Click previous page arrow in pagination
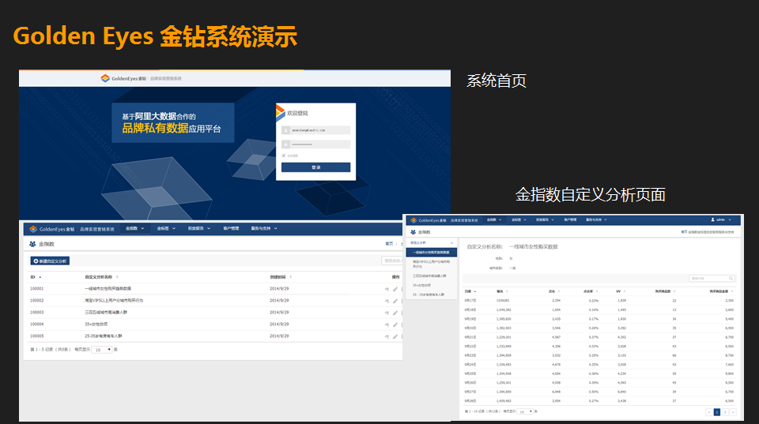 [708, 412]
